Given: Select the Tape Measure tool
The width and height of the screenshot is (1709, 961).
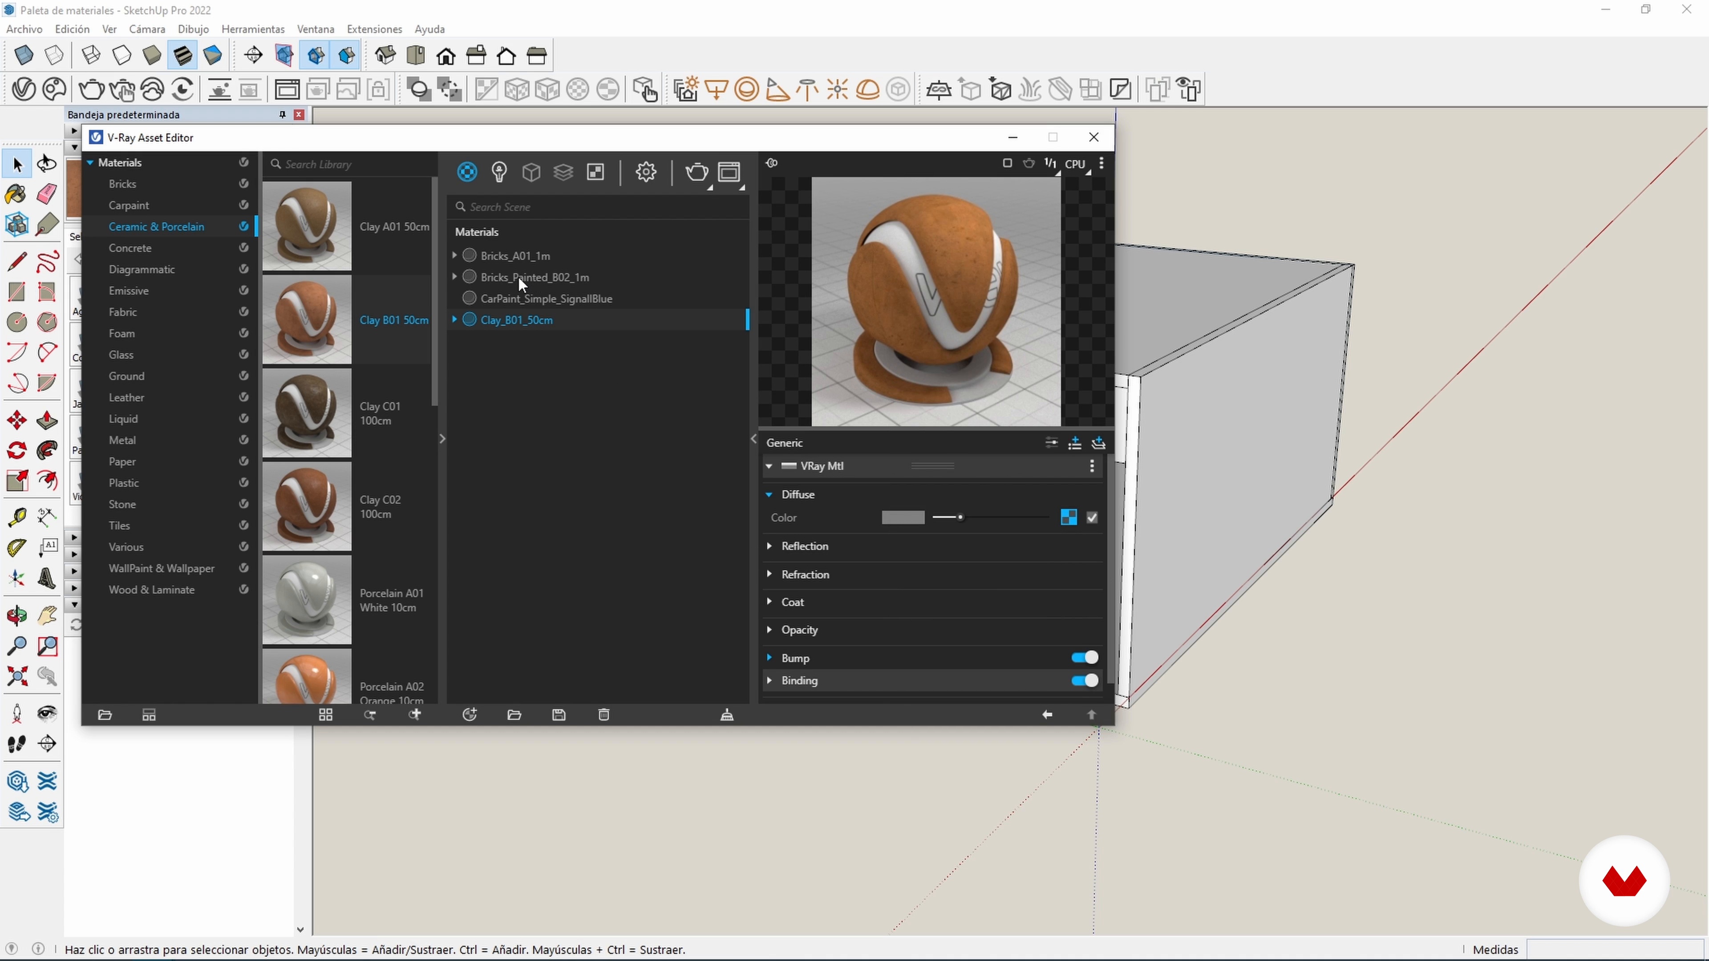Looking at the screenshot, I should 17,517.
